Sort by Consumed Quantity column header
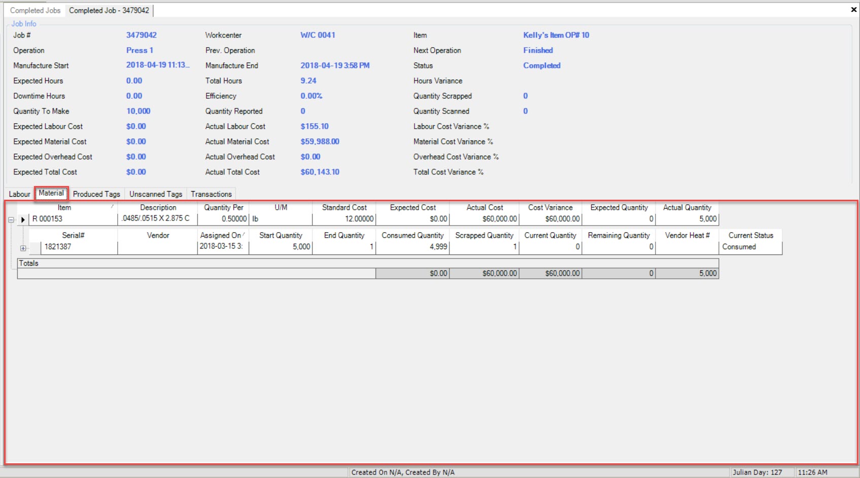 tap(412, 236)
